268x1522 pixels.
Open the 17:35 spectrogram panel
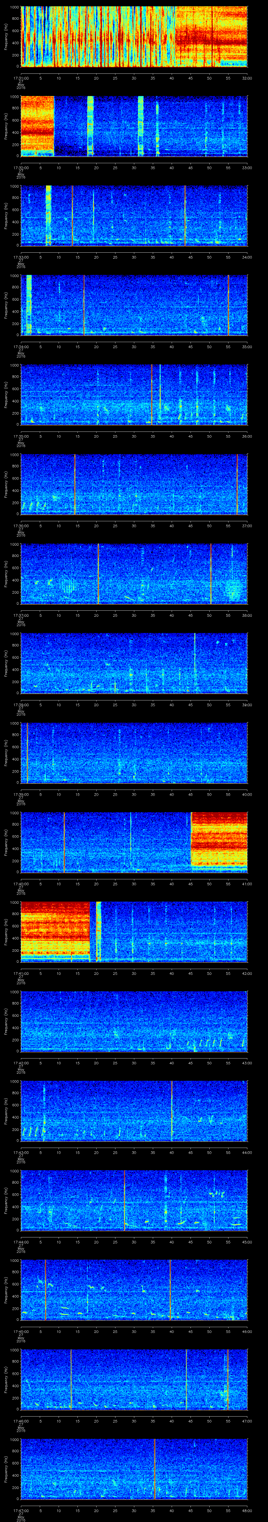tap(134, 395)
